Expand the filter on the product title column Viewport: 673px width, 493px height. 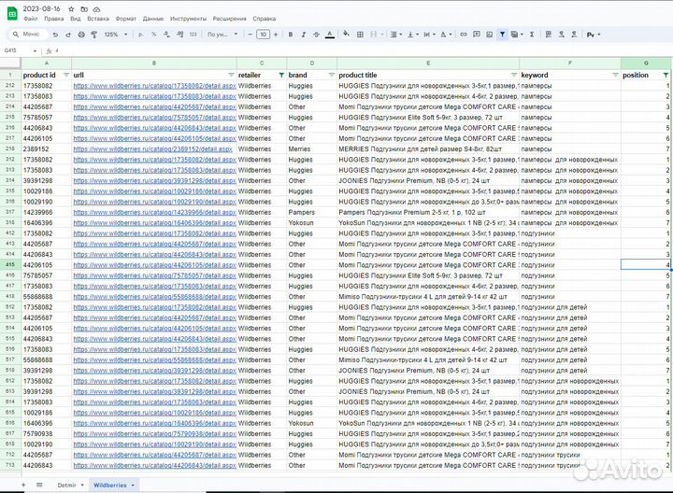coord(512,75)
